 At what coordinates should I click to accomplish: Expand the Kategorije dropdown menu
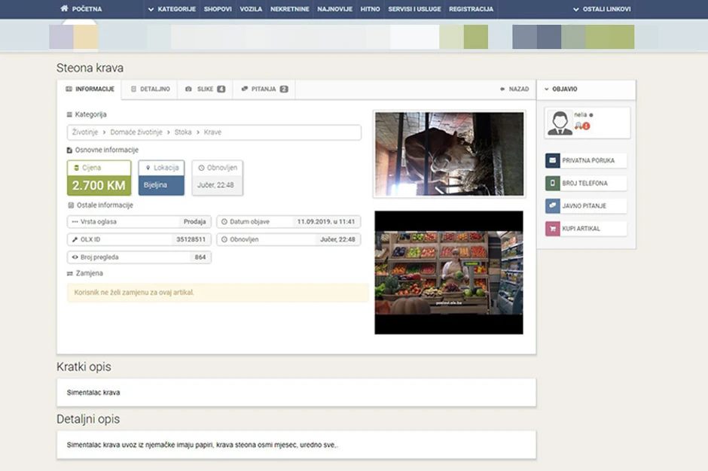(172, 9)
